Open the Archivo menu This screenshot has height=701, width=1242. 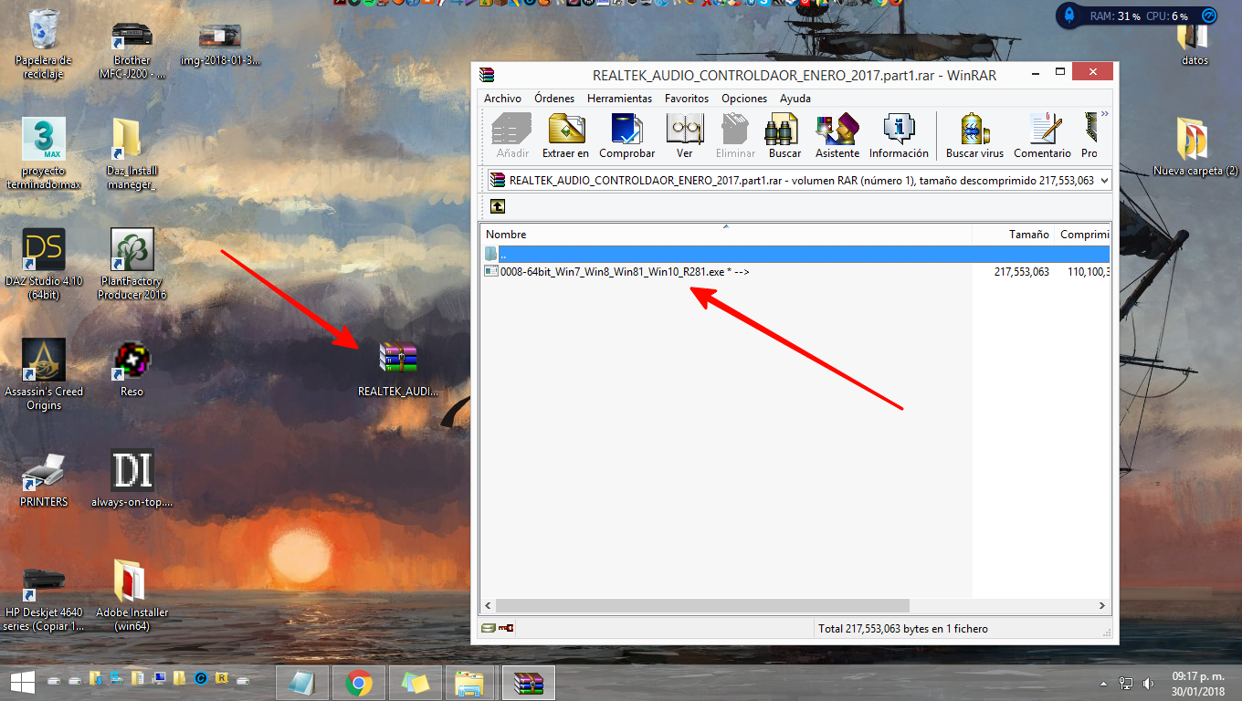coord(502,98)
